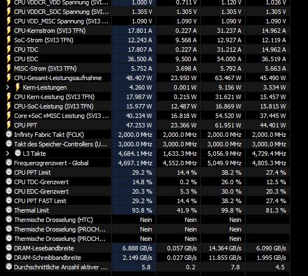Click clock icon next to DRAM-Lesebandbreite

[9, 248]
